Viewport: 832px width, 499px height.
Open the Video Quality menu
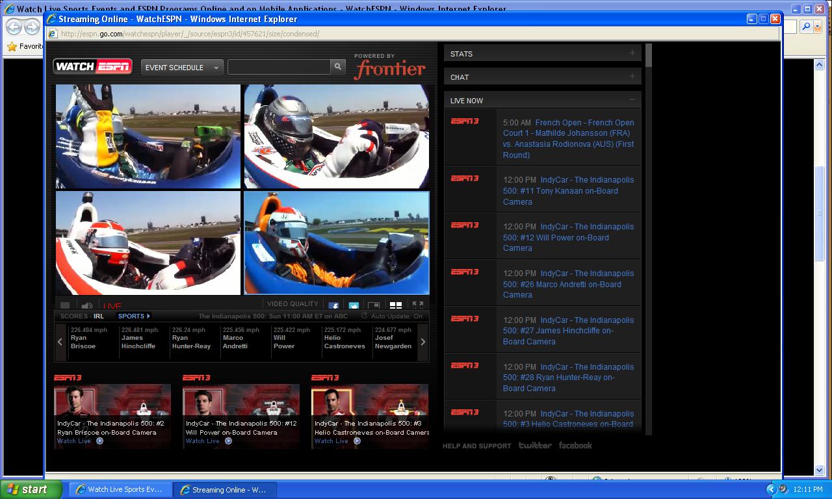pos(292,304)
